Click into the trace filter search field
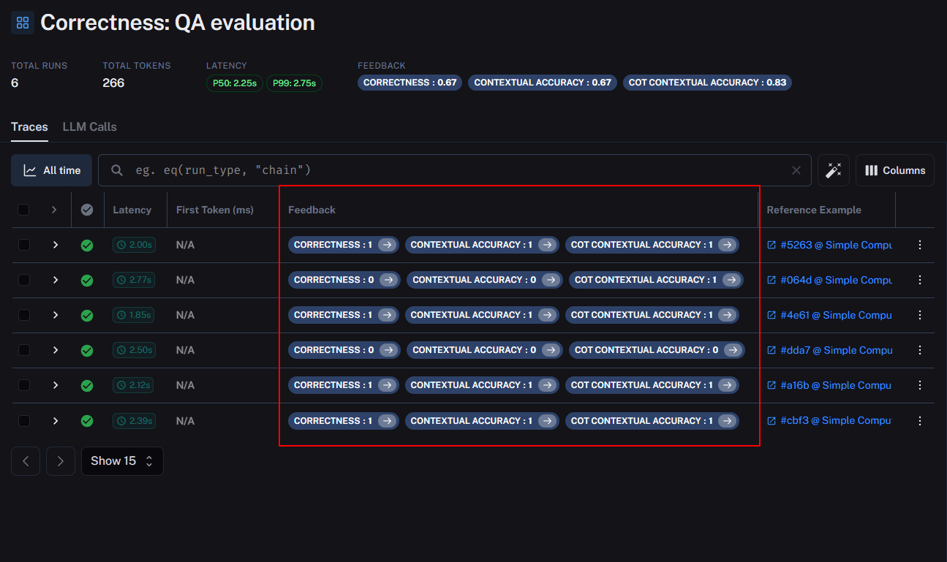The height and width of the screenshot is (562, 947). point(453,170)
